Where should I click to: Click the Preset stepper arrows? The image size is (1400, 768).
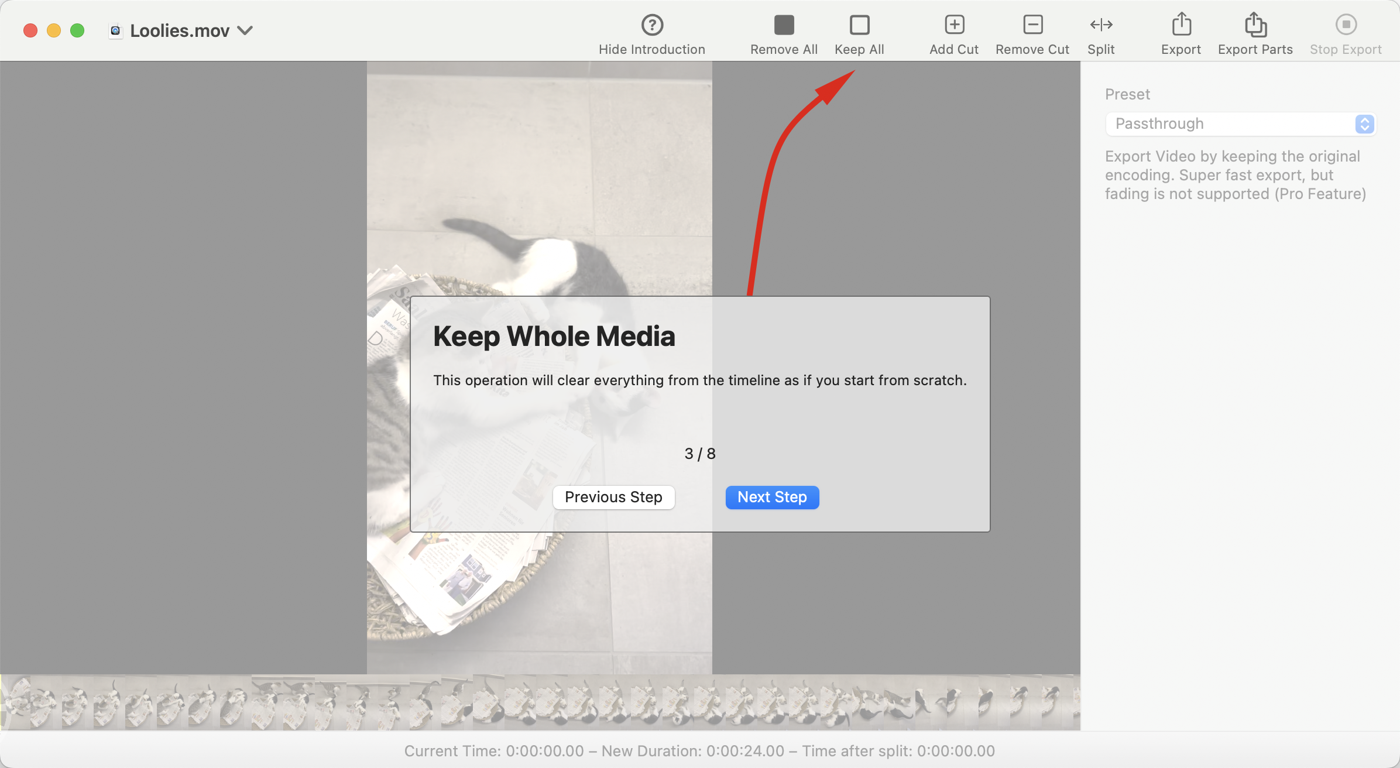(x=1364, y=124)
